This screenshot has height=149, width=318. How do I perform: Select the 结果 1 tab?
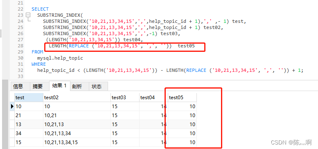click(59, 86)
